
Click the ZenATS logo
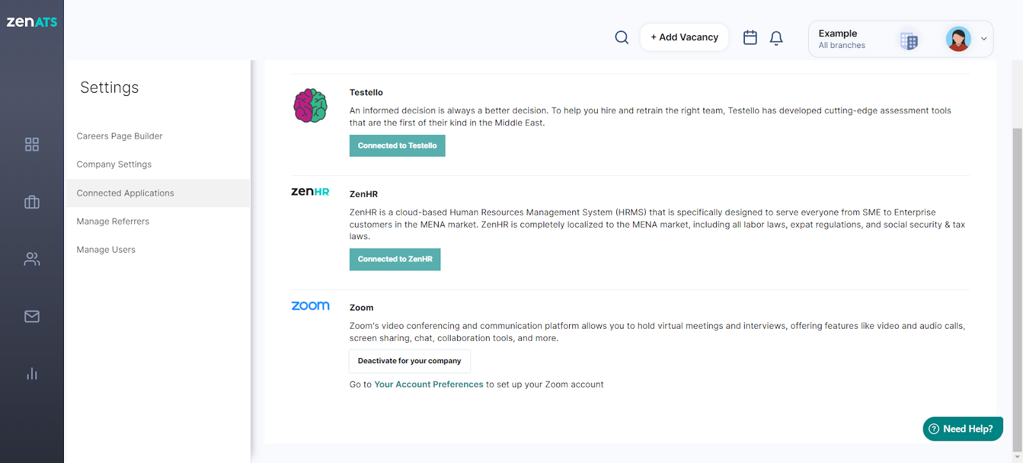[x=32, y=22]
